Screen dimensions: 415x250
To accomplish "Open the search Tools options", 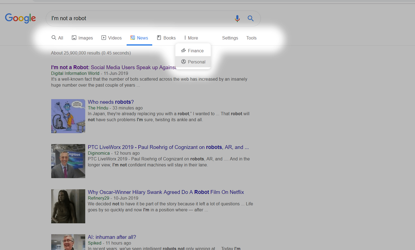I will coord(251,38).
